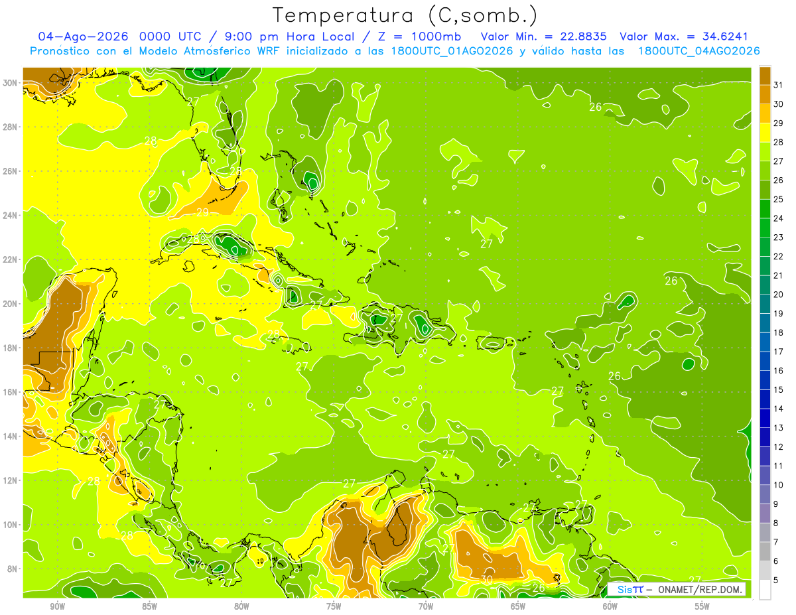Click legend value '31' on color bar
Viewport: 796px width, 615px height.
779,84
